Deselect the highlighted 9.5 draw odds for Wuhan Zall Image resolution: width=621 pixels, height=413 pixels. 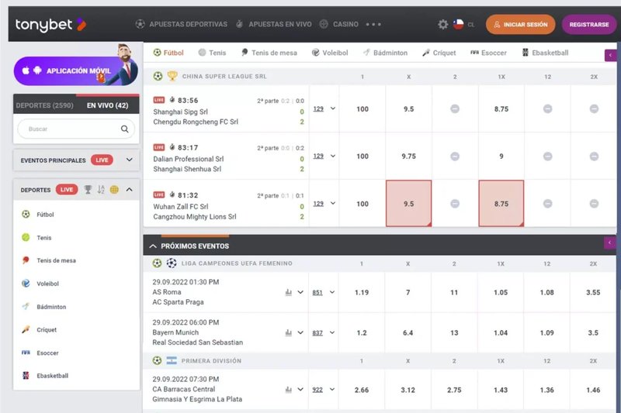pos(409,204)
